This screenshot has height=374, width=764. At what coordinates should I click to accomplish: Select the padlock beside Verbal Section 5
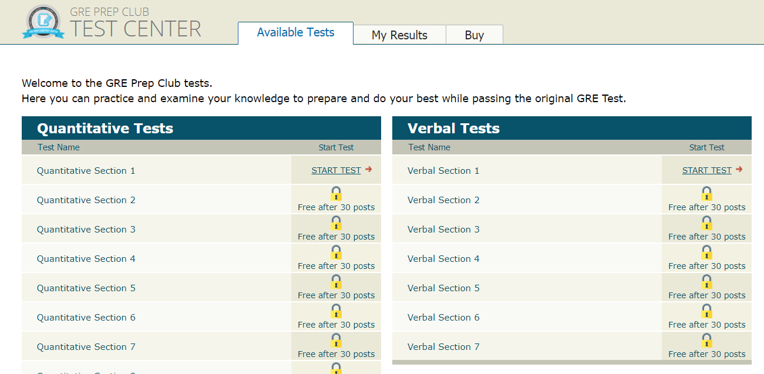[706, 282]
